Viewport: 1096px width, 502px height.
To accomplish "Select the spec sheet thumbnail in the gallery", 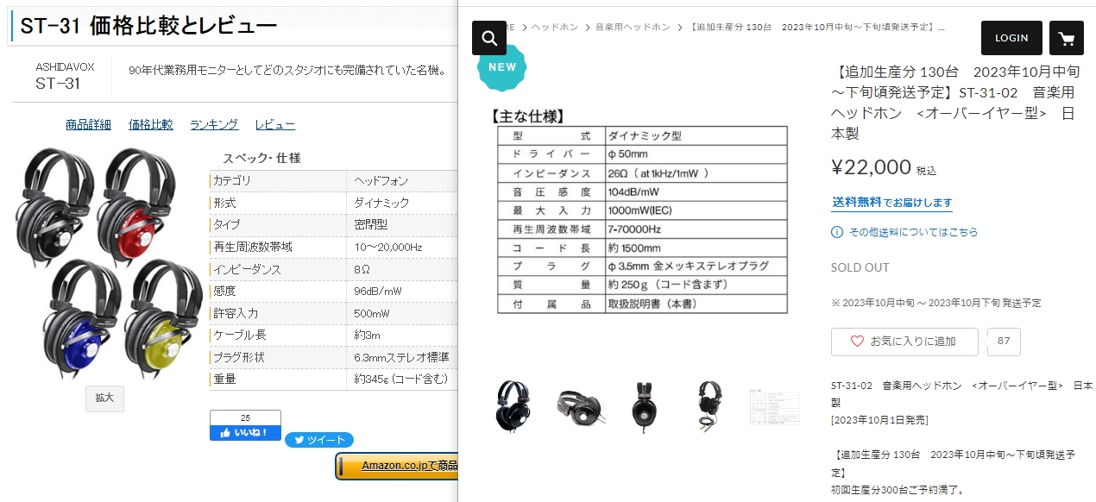I will click(774, 406).
